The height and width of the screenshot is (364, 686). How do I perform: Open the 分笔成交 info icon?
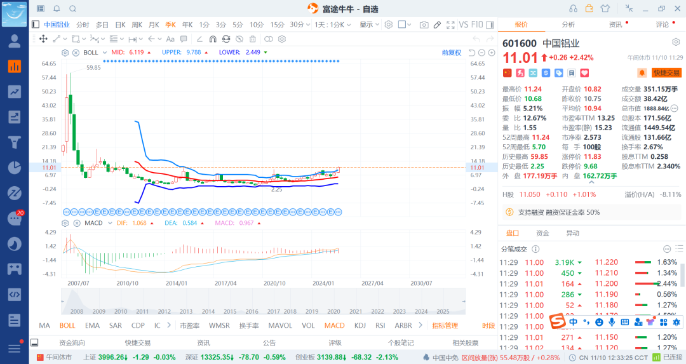point(535,249)
